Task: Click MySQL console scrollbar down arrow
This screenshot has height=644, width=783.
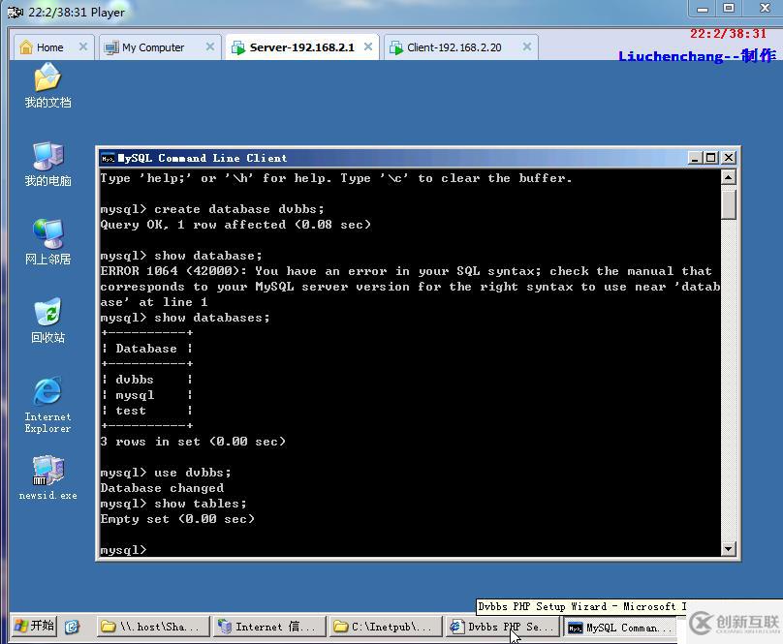Action: (729, 549)
